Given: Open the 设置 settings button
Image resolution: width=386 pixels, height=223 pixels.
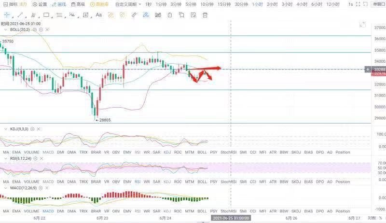Looking at the screenshot, I should pos(40,4).
